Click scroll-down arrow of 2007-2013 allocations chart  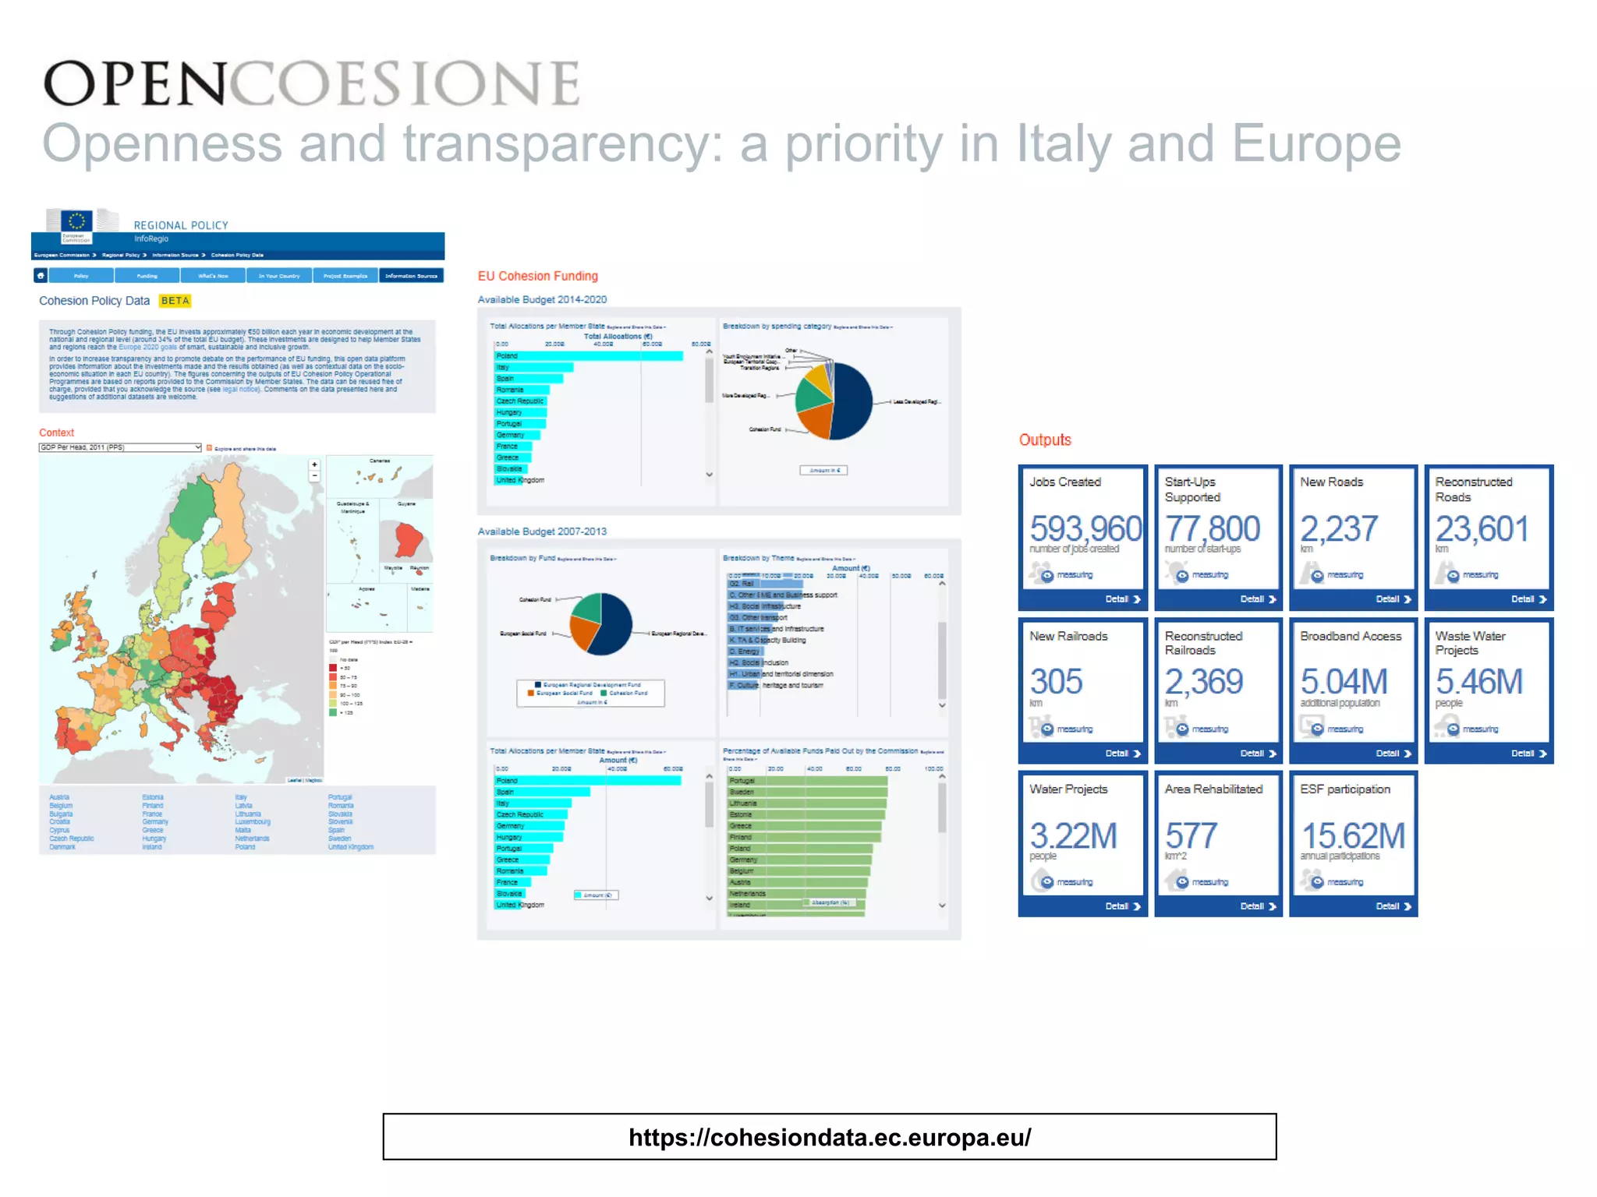point(709,899)
